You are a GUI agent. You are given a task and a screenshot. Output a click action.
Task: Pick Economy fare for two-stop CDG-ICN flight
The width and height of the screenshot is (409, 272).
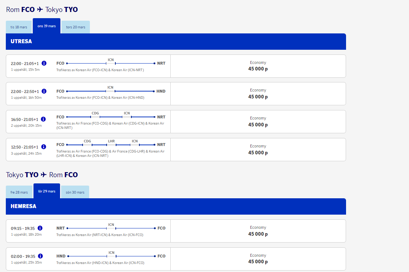pos(258,122)
